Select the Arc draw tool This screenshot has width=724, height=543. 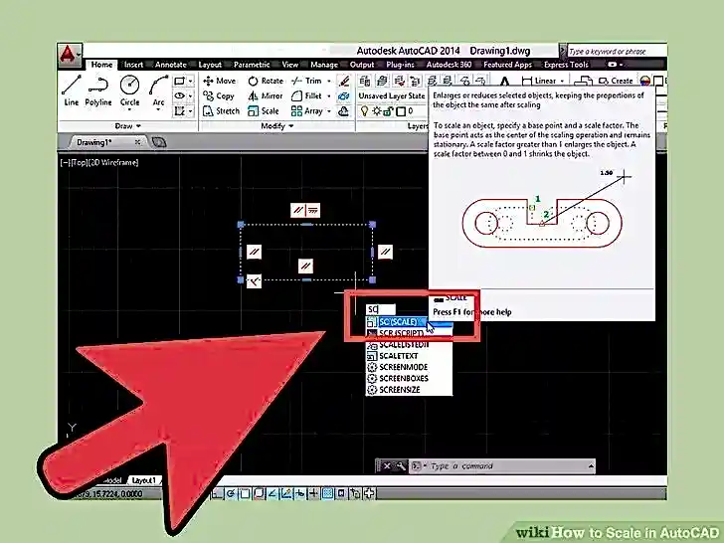tap(158, 90)
